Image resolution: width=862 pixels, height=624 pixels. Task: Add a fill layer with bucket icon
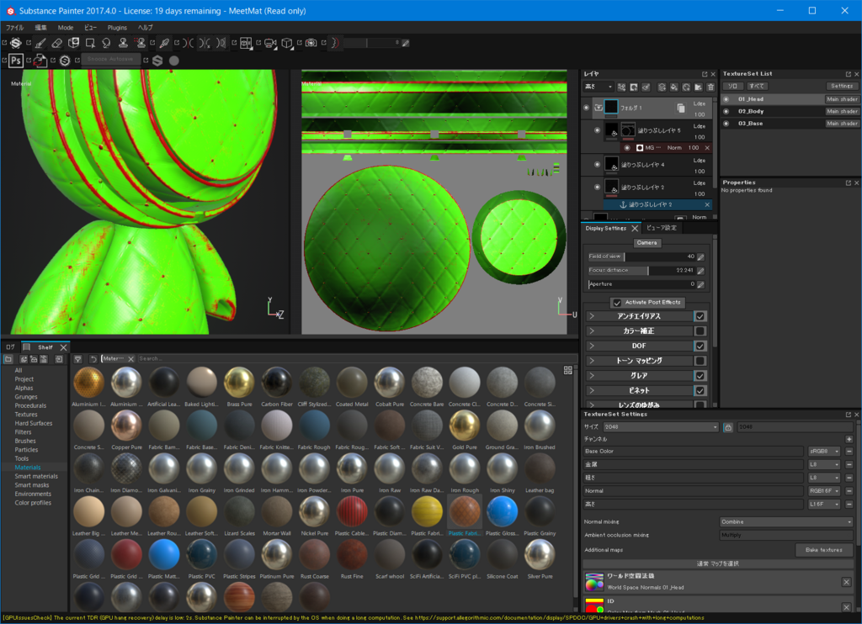coord(674,87)
